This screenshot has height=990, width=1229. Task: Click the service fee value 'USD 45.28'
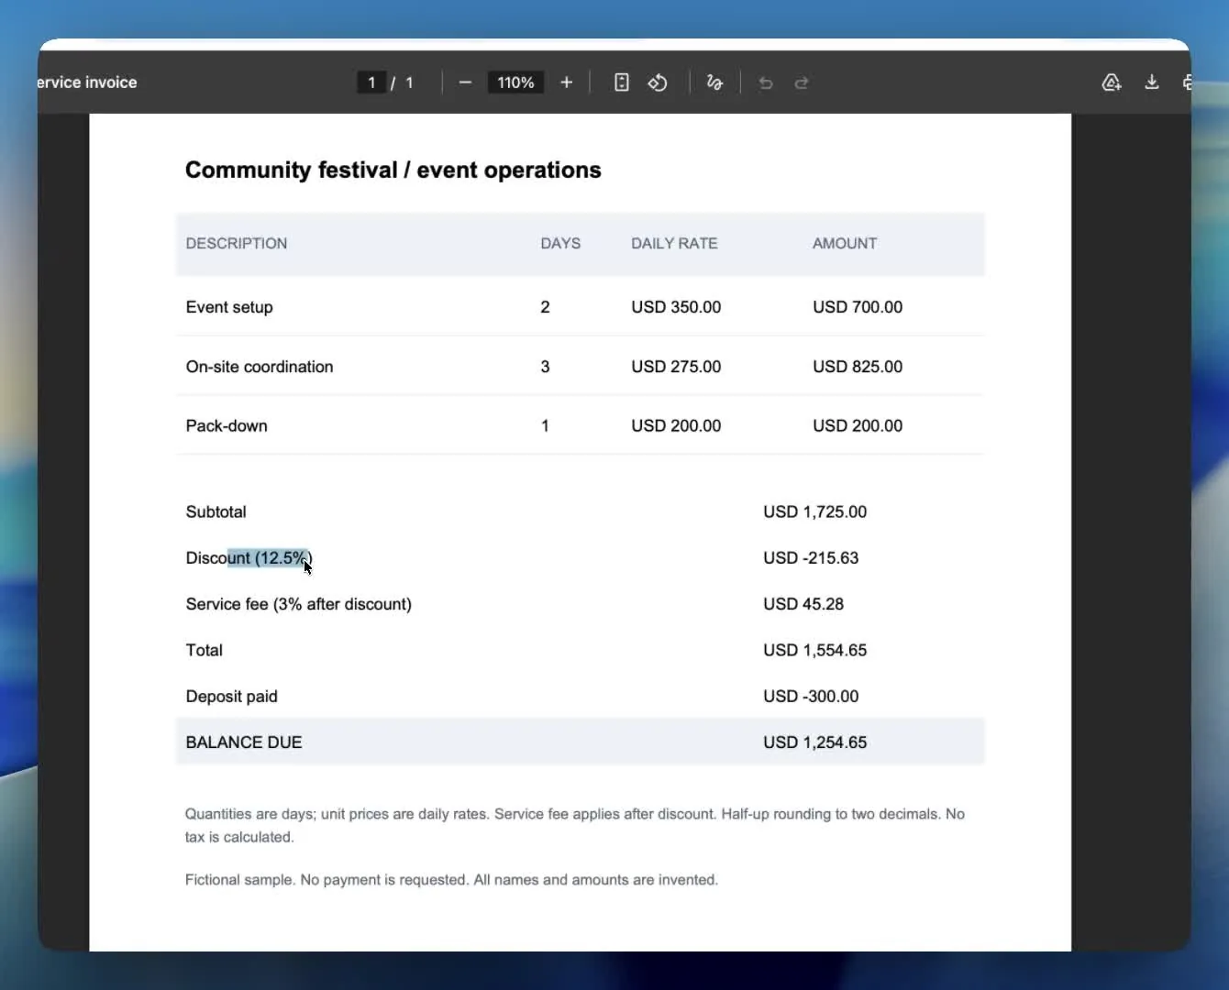click(803, 604)
